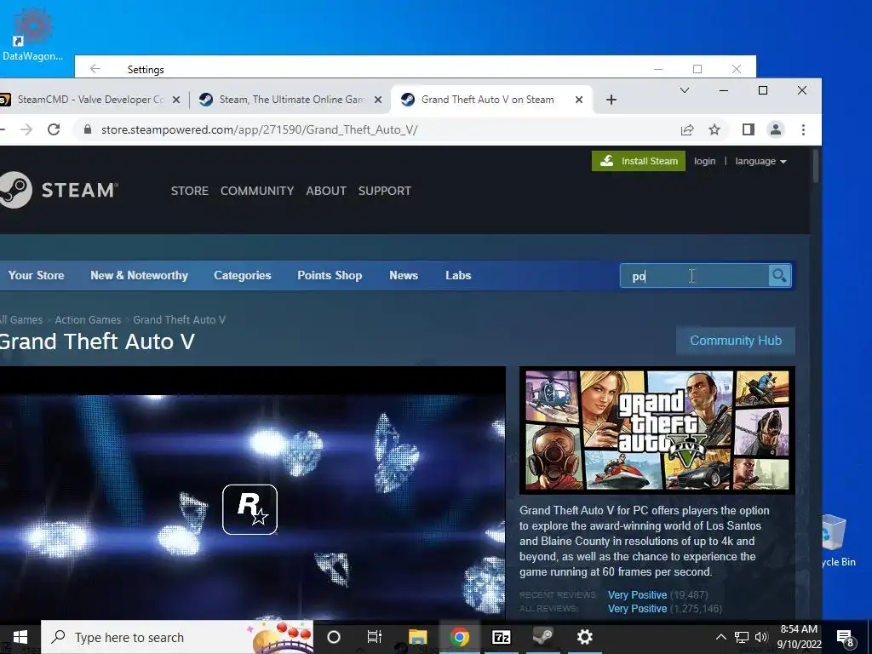
Task: Bookmark this page with star icon
Action: coord(714,129)
